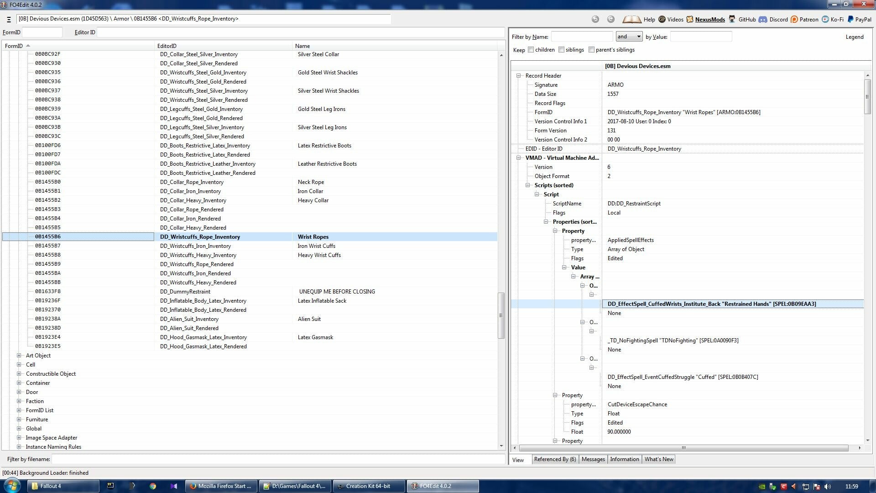Click the Legend button
Viewport: 876px width, 493px height.
[x=854, y=37]
